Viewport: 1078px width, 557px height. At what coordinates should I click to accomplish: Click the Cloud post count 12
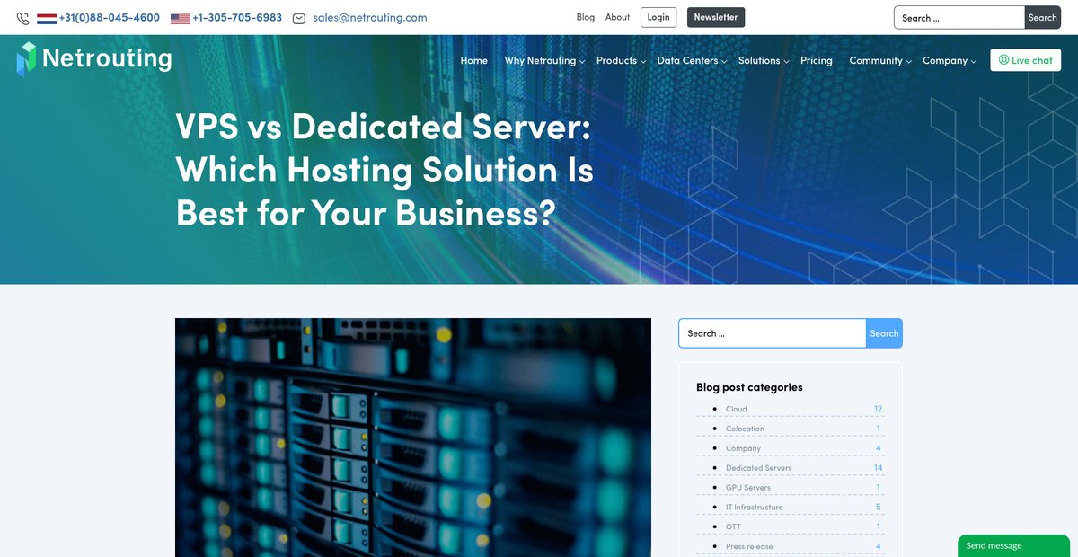point(879,409)
